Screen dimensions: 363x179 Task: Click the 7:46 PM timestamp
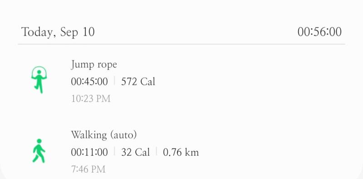pos(88,169)
